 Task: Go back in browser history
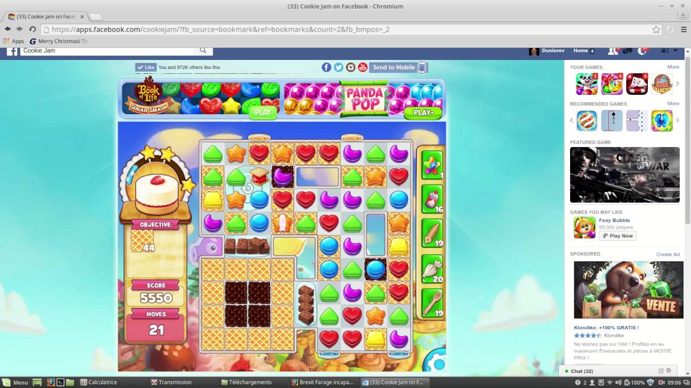(8, 29)
